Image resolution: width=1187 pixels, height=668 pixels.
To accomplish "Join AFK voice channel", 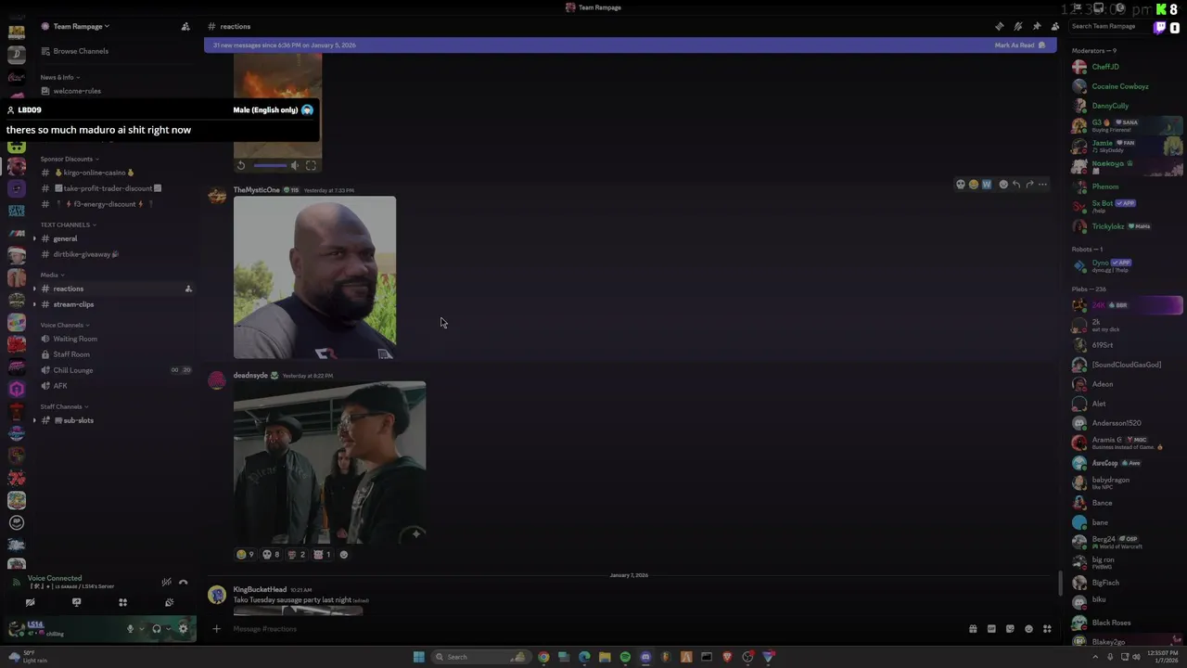I will pos(59,386).
